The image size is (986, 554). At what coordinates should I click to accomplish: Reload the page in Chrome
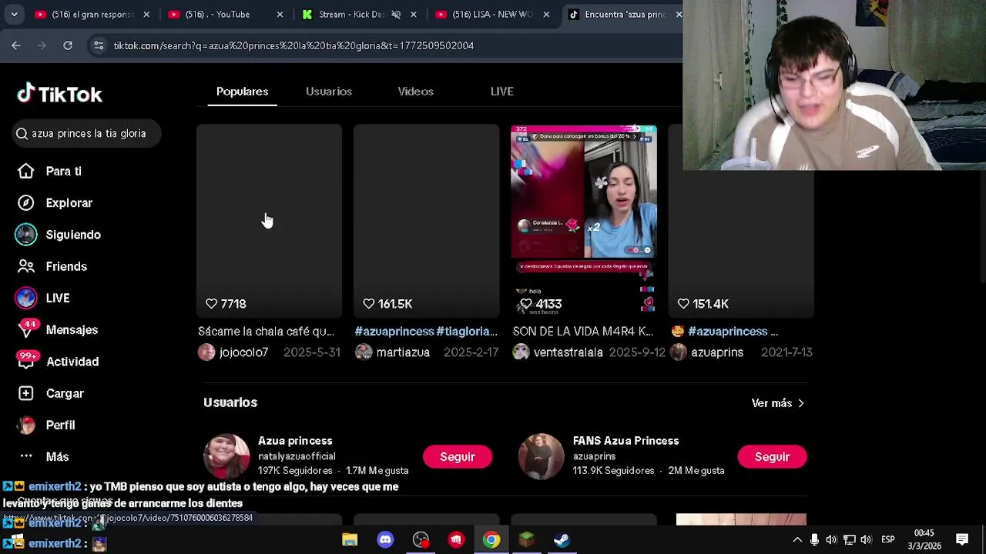(x=68, y=45)
